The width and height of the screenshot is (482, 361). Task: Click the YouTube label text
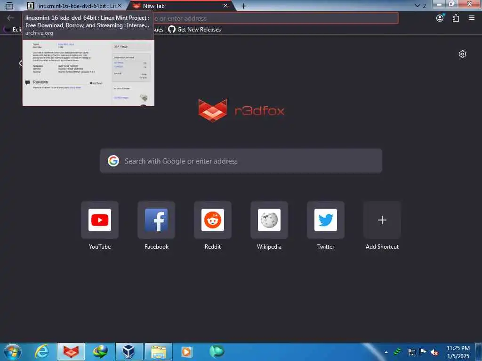click(x=100, y=247)
